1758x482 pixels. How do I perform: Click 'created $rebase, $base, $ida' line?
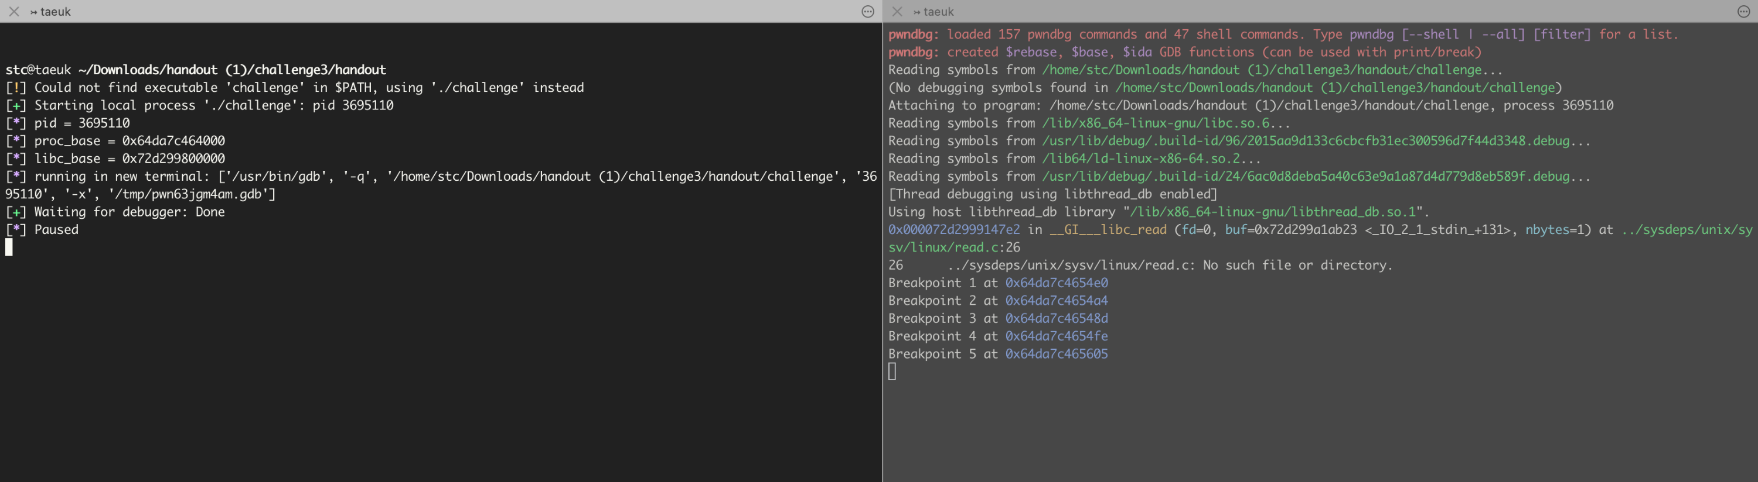point(1185,51)
